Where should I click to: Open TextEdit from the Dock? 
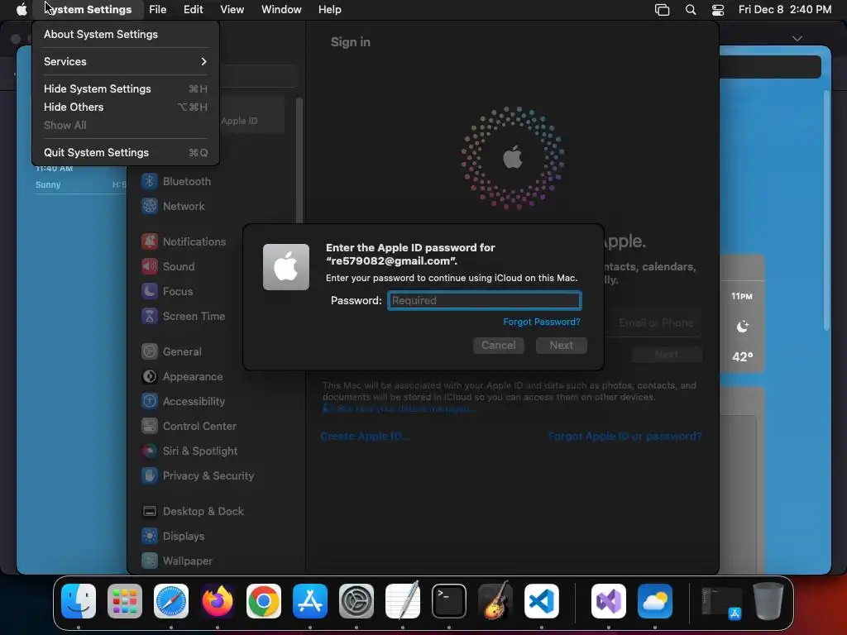[x=403, y=601]
